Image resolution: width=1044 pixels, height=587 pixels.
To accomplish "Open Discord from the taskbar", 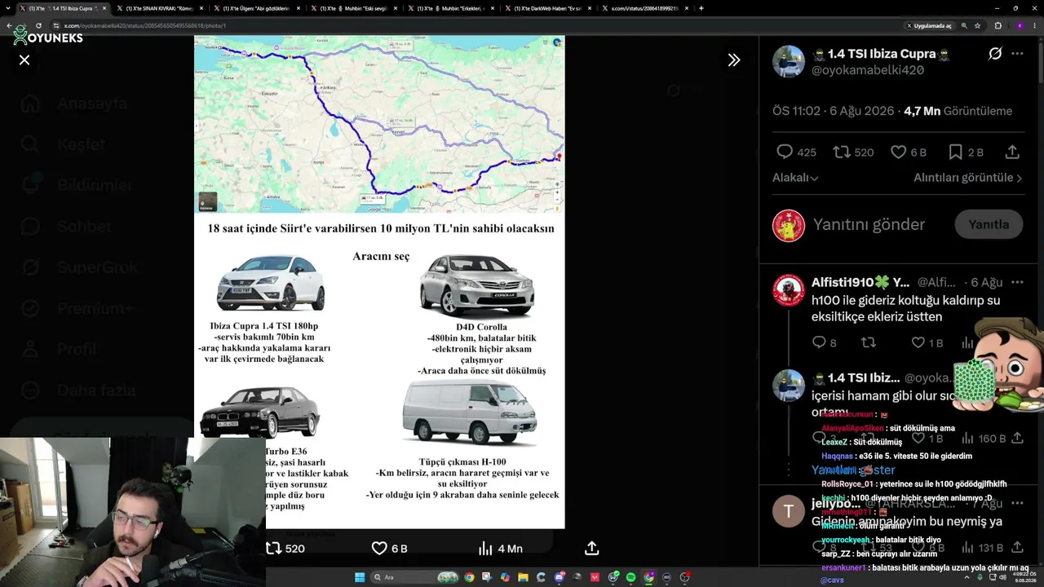I will click(559, 577).
